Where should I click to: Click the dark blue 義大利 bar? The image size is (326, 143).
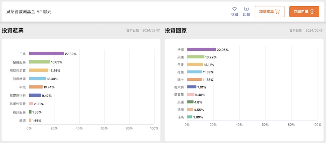click(192, 87)
